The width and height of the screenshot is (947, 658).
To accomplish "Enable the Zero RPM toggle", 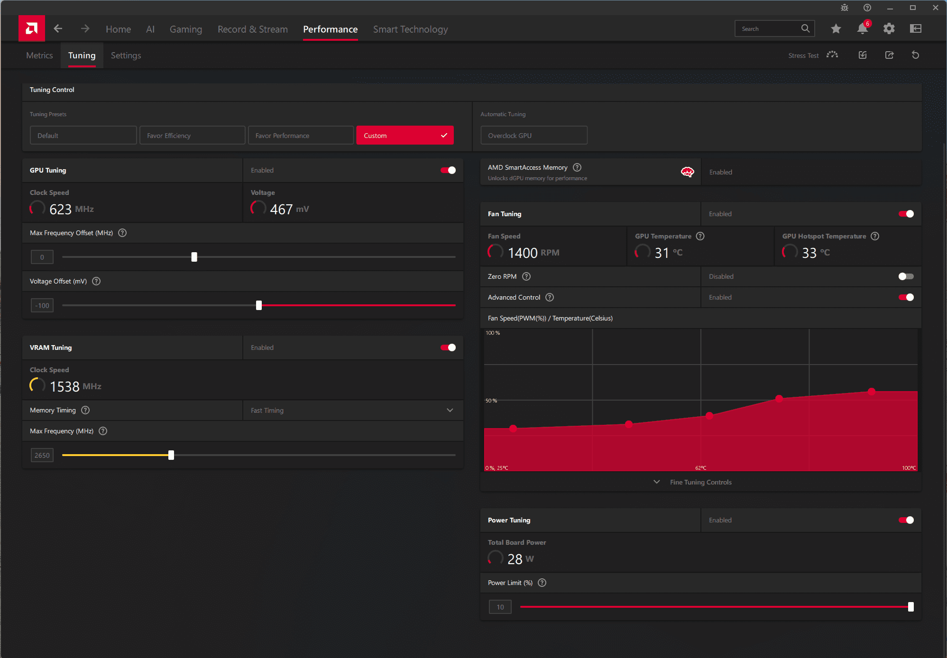I will (906, 276).
